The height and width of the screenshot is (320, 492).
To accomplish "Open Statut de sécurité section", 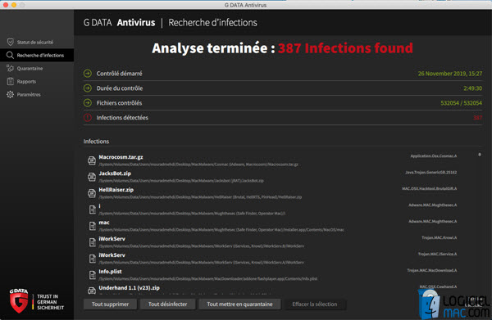I will click(x=37, y=42).
